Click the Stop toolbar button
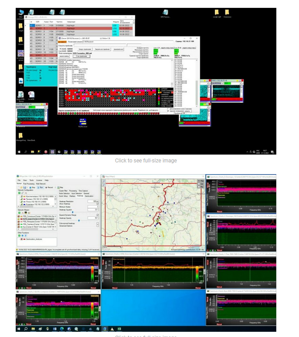 click(x=32, y=187)
